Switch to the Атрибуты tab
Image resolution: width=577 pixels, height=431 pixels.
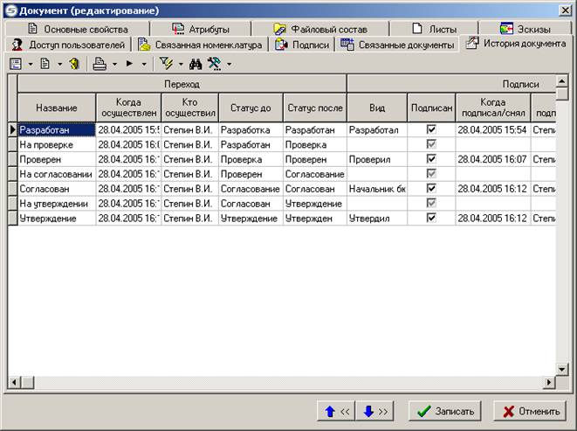coord(206,29)
